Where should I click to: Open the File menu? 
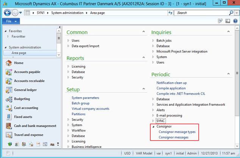tap(11, 22)
